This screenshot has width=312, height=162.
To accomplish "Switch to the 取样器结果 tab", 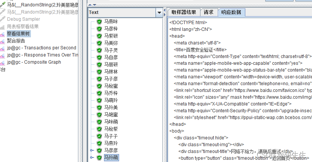I will pos(184,12).
